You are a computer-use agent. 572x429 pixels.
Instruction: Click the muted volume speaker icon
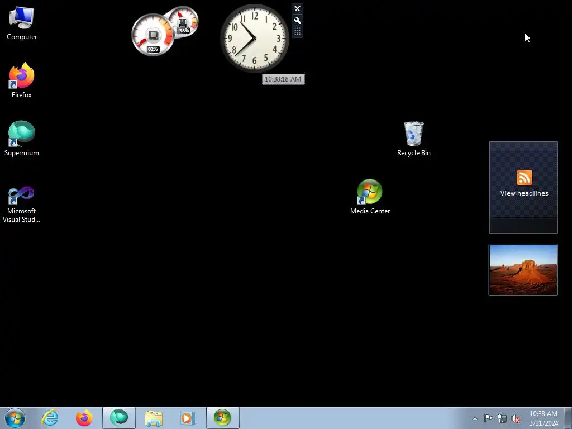point(516,418)
